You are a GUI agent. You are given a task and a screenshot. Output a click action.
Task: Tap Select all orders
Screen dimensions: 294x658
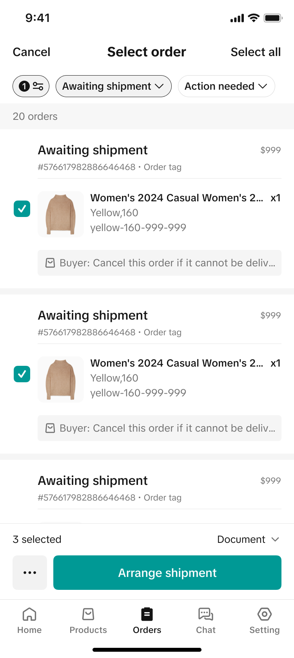[x=256, y=52]
